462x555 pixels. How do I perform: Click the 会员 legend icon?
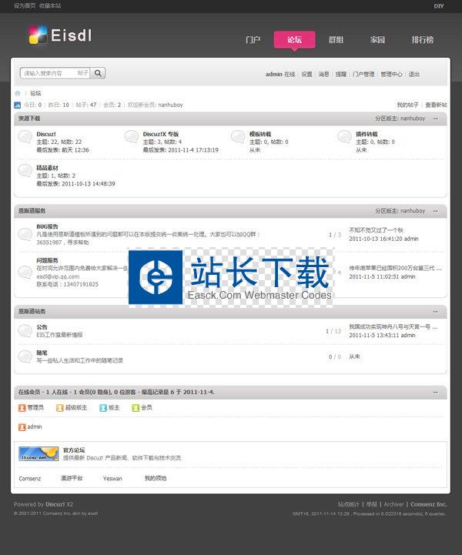coord(136,408)
